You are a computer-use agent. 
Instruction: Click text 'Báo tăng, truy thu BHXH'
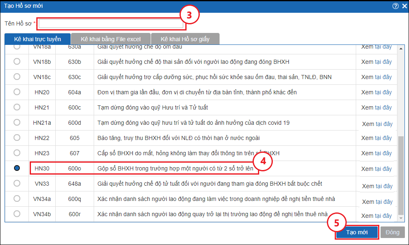(x=129, y=138)
